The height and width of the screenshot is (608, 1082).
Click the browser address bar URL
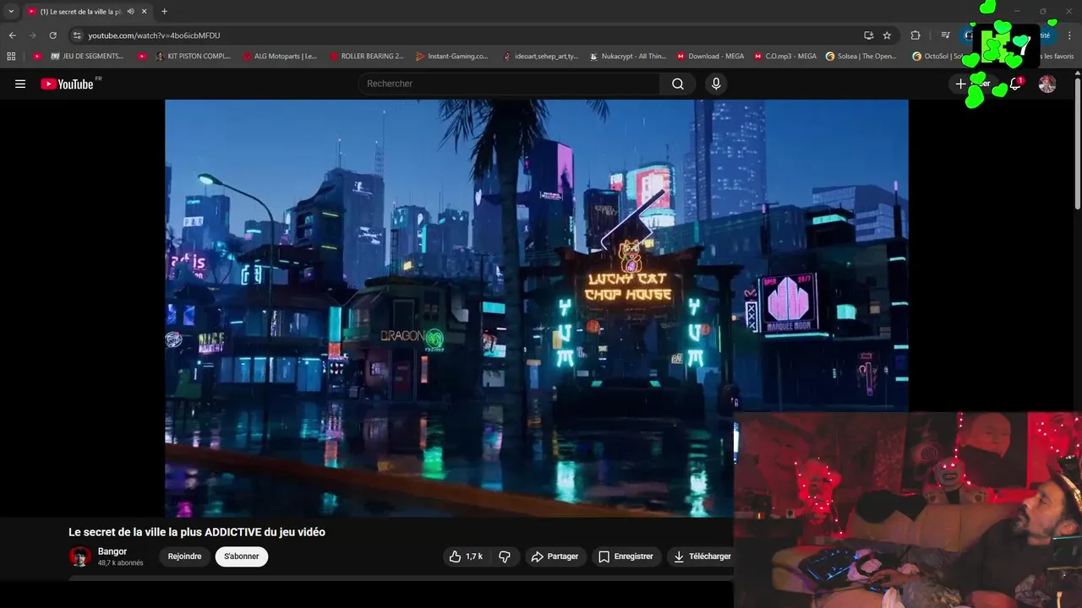pos(154,35)
